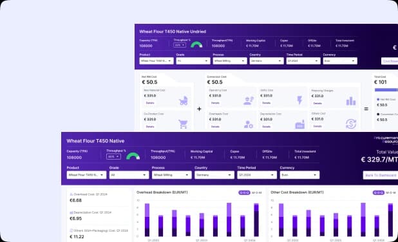Open Currency dropdown in Wheat Flour T450 Native window

(299, 175)
